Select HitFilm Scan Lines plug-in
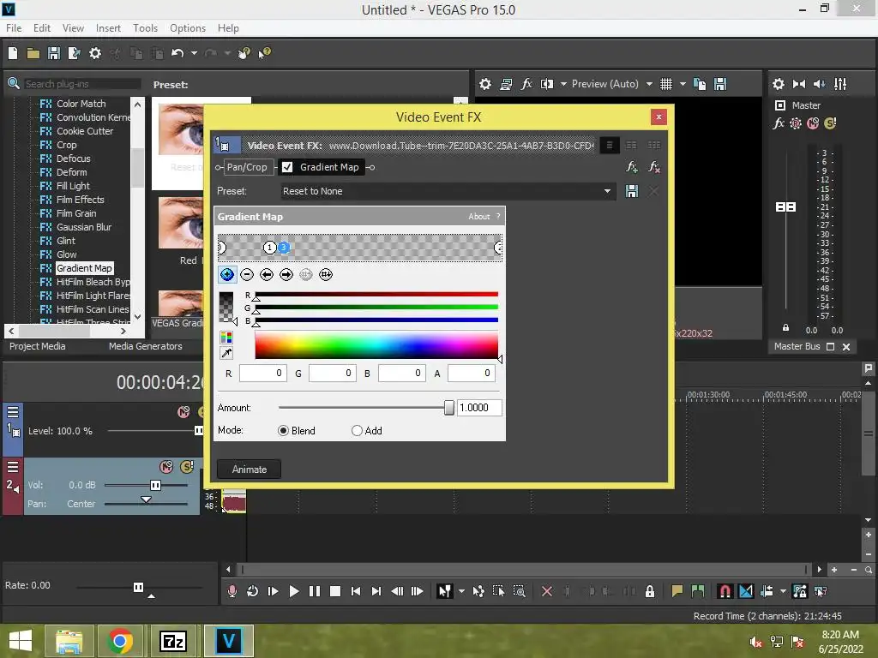This screenshot has width=878, height=658. point(93,309)
